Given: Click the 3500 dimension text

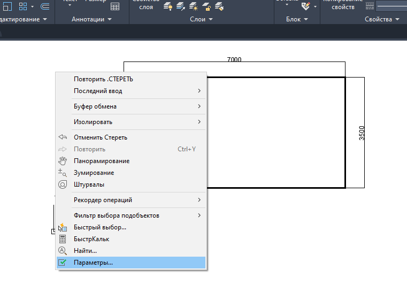Looking at the screenshot, I should point(362,133).
